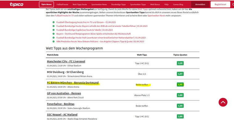The width and height of the screenshot is (234, 120).
Task: Click the 2,85 odds badge
Action: (x=180, y=116)
